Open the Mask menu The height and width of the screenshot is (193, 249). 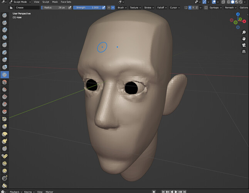(55, 2)
